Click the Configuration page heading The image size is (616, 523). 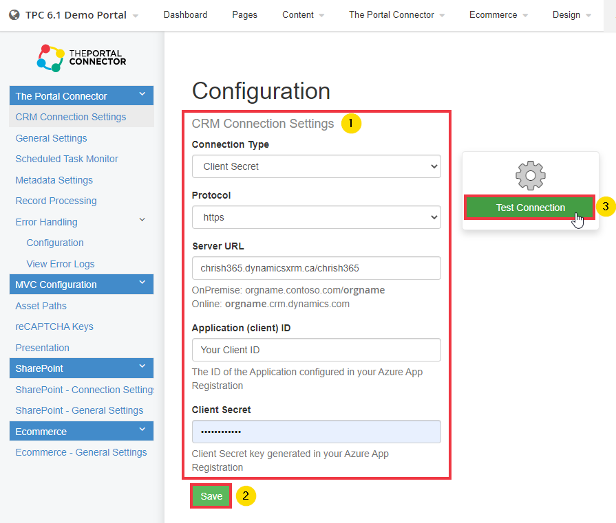click(x=261, y=91)
